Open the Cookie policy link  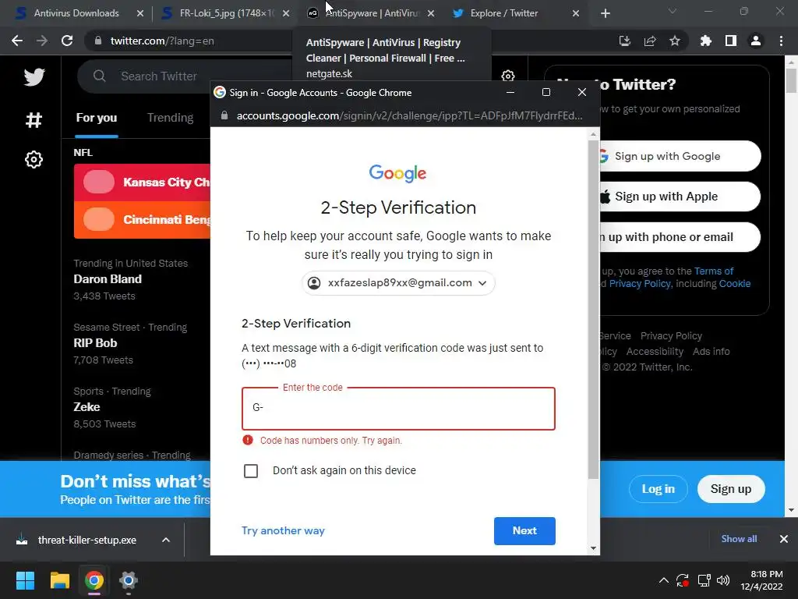pos(734,284)
